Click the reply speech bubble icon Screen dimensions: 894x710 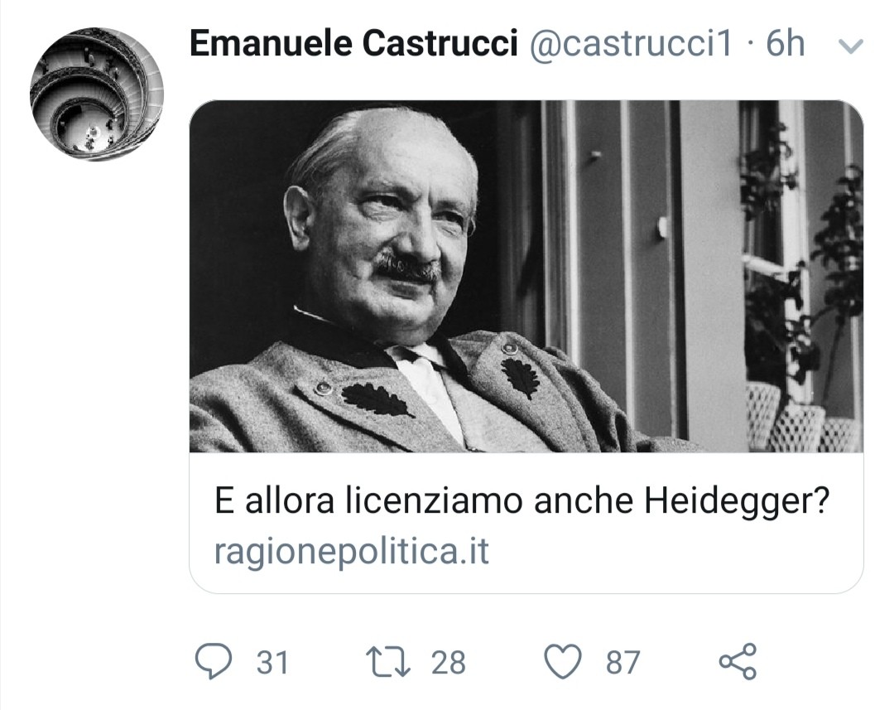214,661
